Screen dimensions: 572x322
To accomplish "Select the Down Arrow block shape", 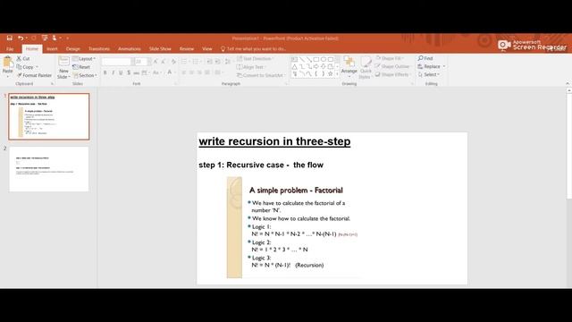I will pos(324,66).
